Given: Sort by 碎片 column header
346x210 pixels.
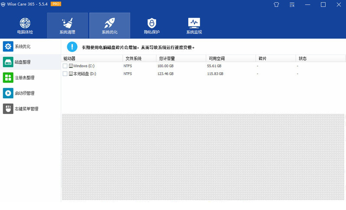Looking at the screenshot, I should click(276, 58).
